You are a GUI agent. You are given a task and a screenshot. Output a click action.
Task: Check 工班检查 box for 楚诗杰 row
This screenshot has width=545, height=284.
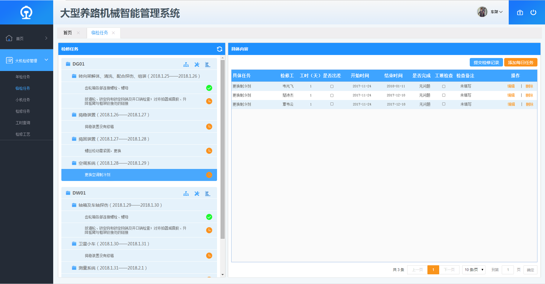(x=443, y=95)
